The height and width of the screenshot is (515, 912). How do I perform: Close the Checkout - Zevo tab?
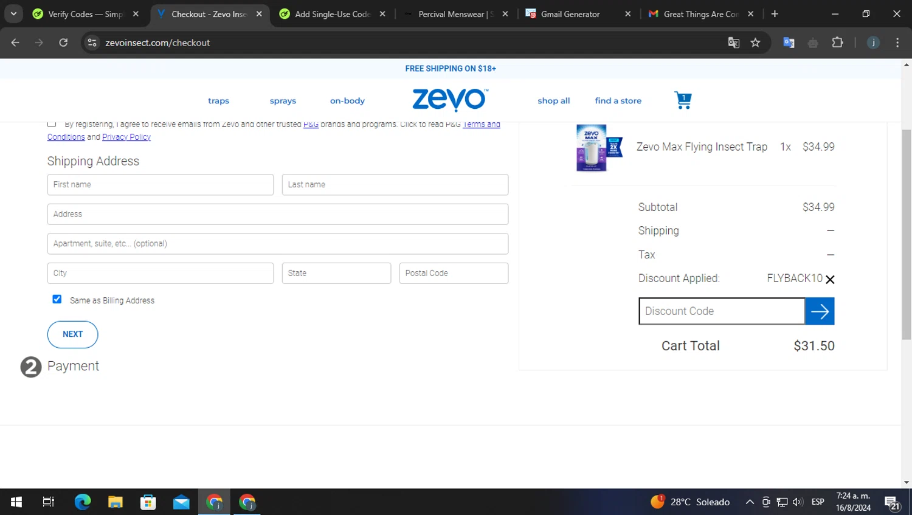259,14
